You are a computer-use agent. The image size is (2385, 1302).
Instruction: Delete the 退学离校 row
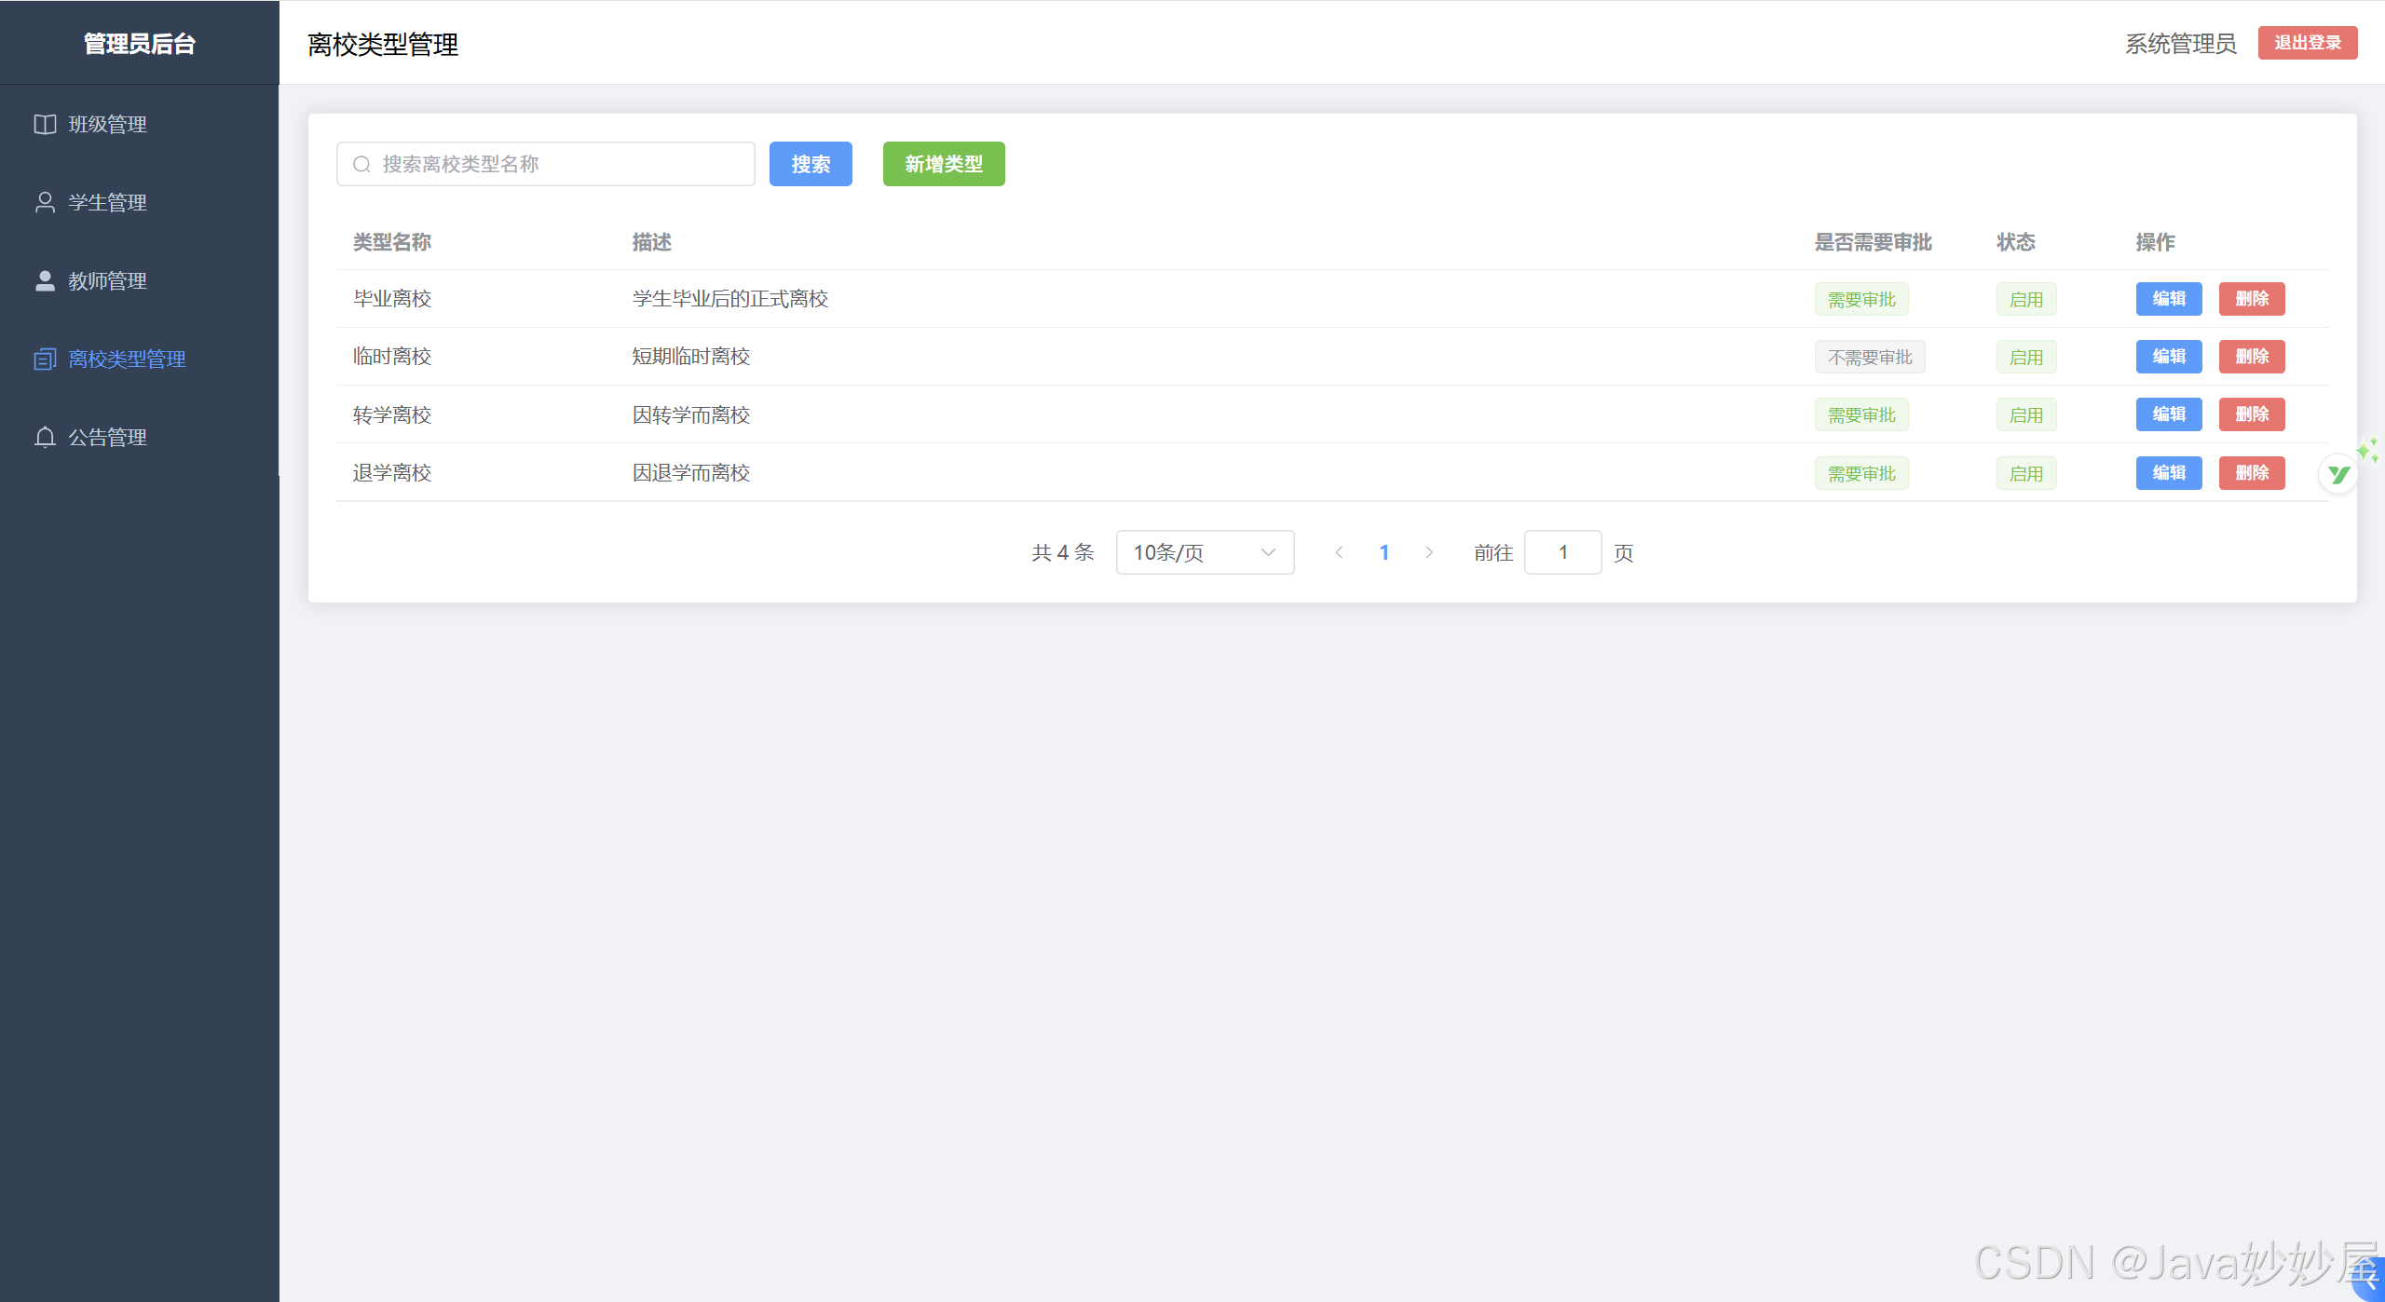2252,473
